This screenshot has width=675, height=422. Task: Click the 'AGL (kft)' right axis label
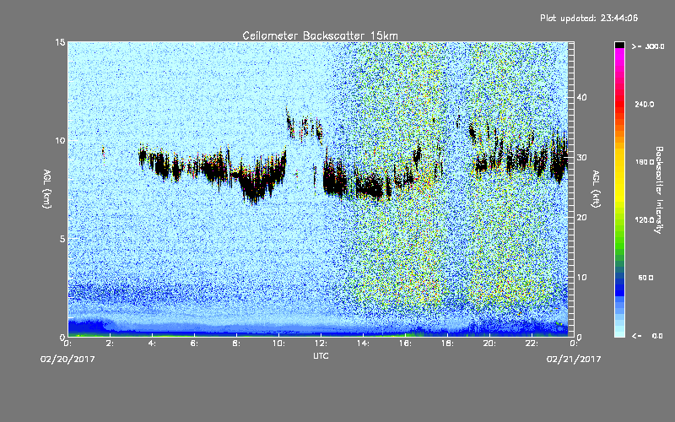(596, 189)
